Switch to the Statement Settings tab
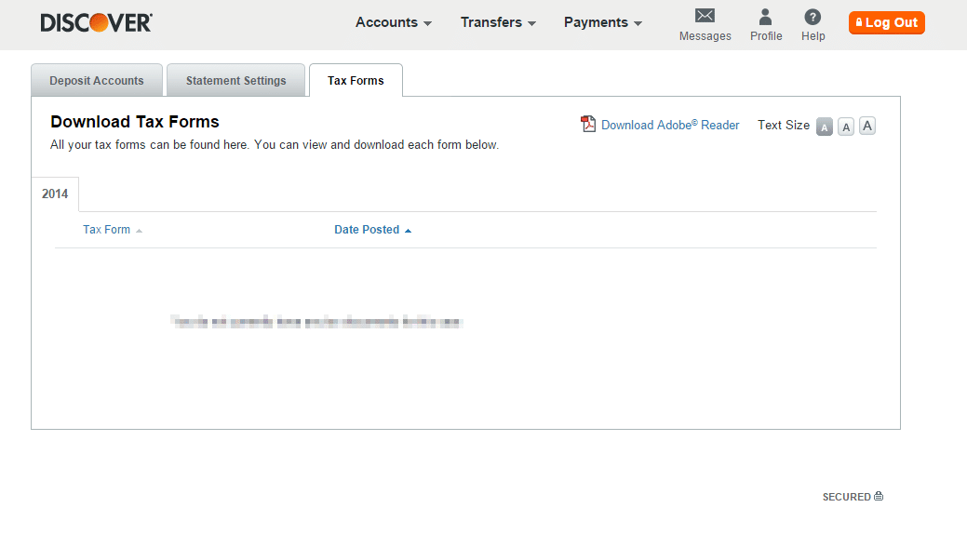The width and height of the screenshot is (967, 534). point(236,81)
